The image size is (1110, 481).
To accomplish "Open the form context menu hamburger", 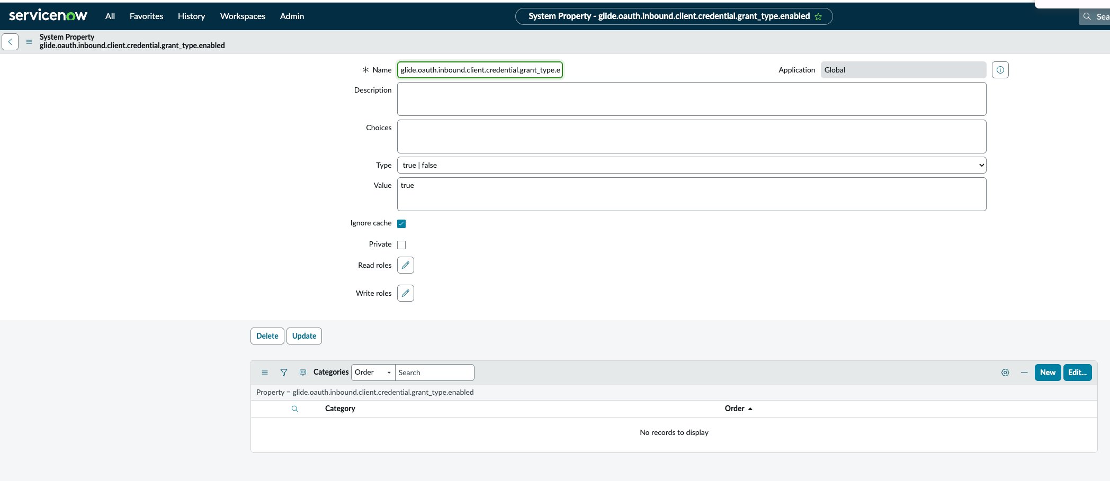I will click(x=28, y=41).
